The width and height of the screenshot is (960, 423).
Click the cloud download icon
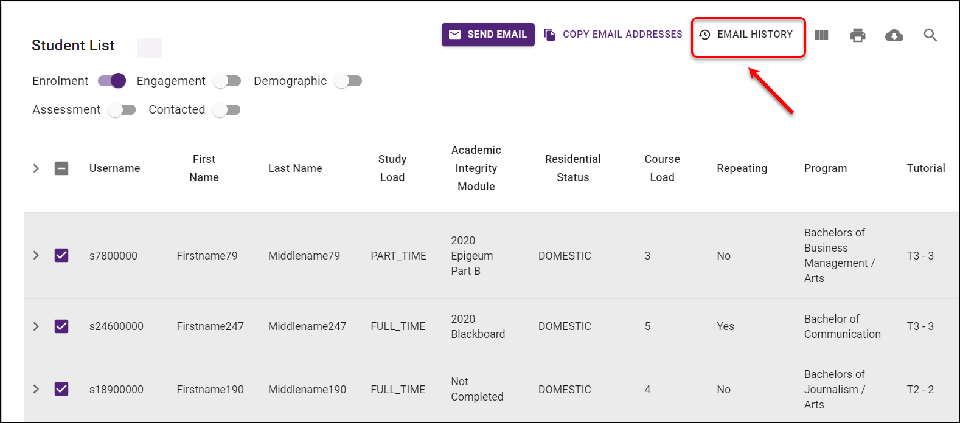pyautogui.click(x=894, y=35)
